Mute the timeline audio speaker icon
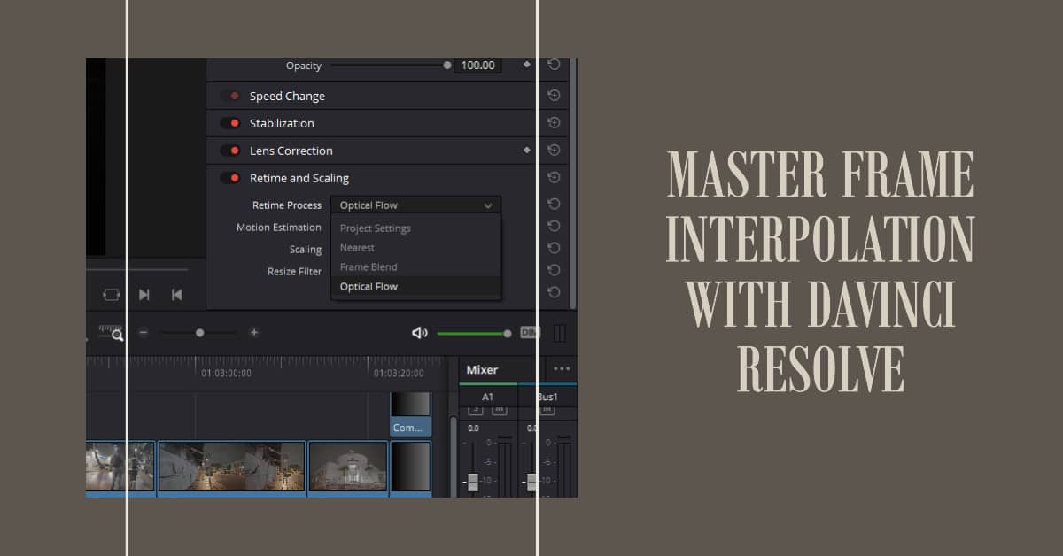1063x556 pixels. click(x=420, y=333)
